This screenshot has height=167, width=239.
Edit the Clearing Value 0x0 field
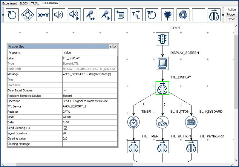[90, 139]
